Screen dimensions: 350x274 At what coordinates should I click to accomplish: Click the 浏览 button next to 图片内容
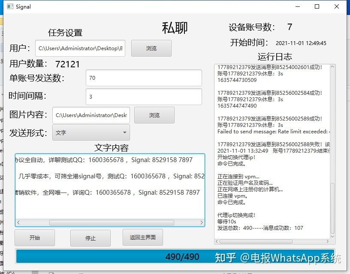click(x=154, y=115)
